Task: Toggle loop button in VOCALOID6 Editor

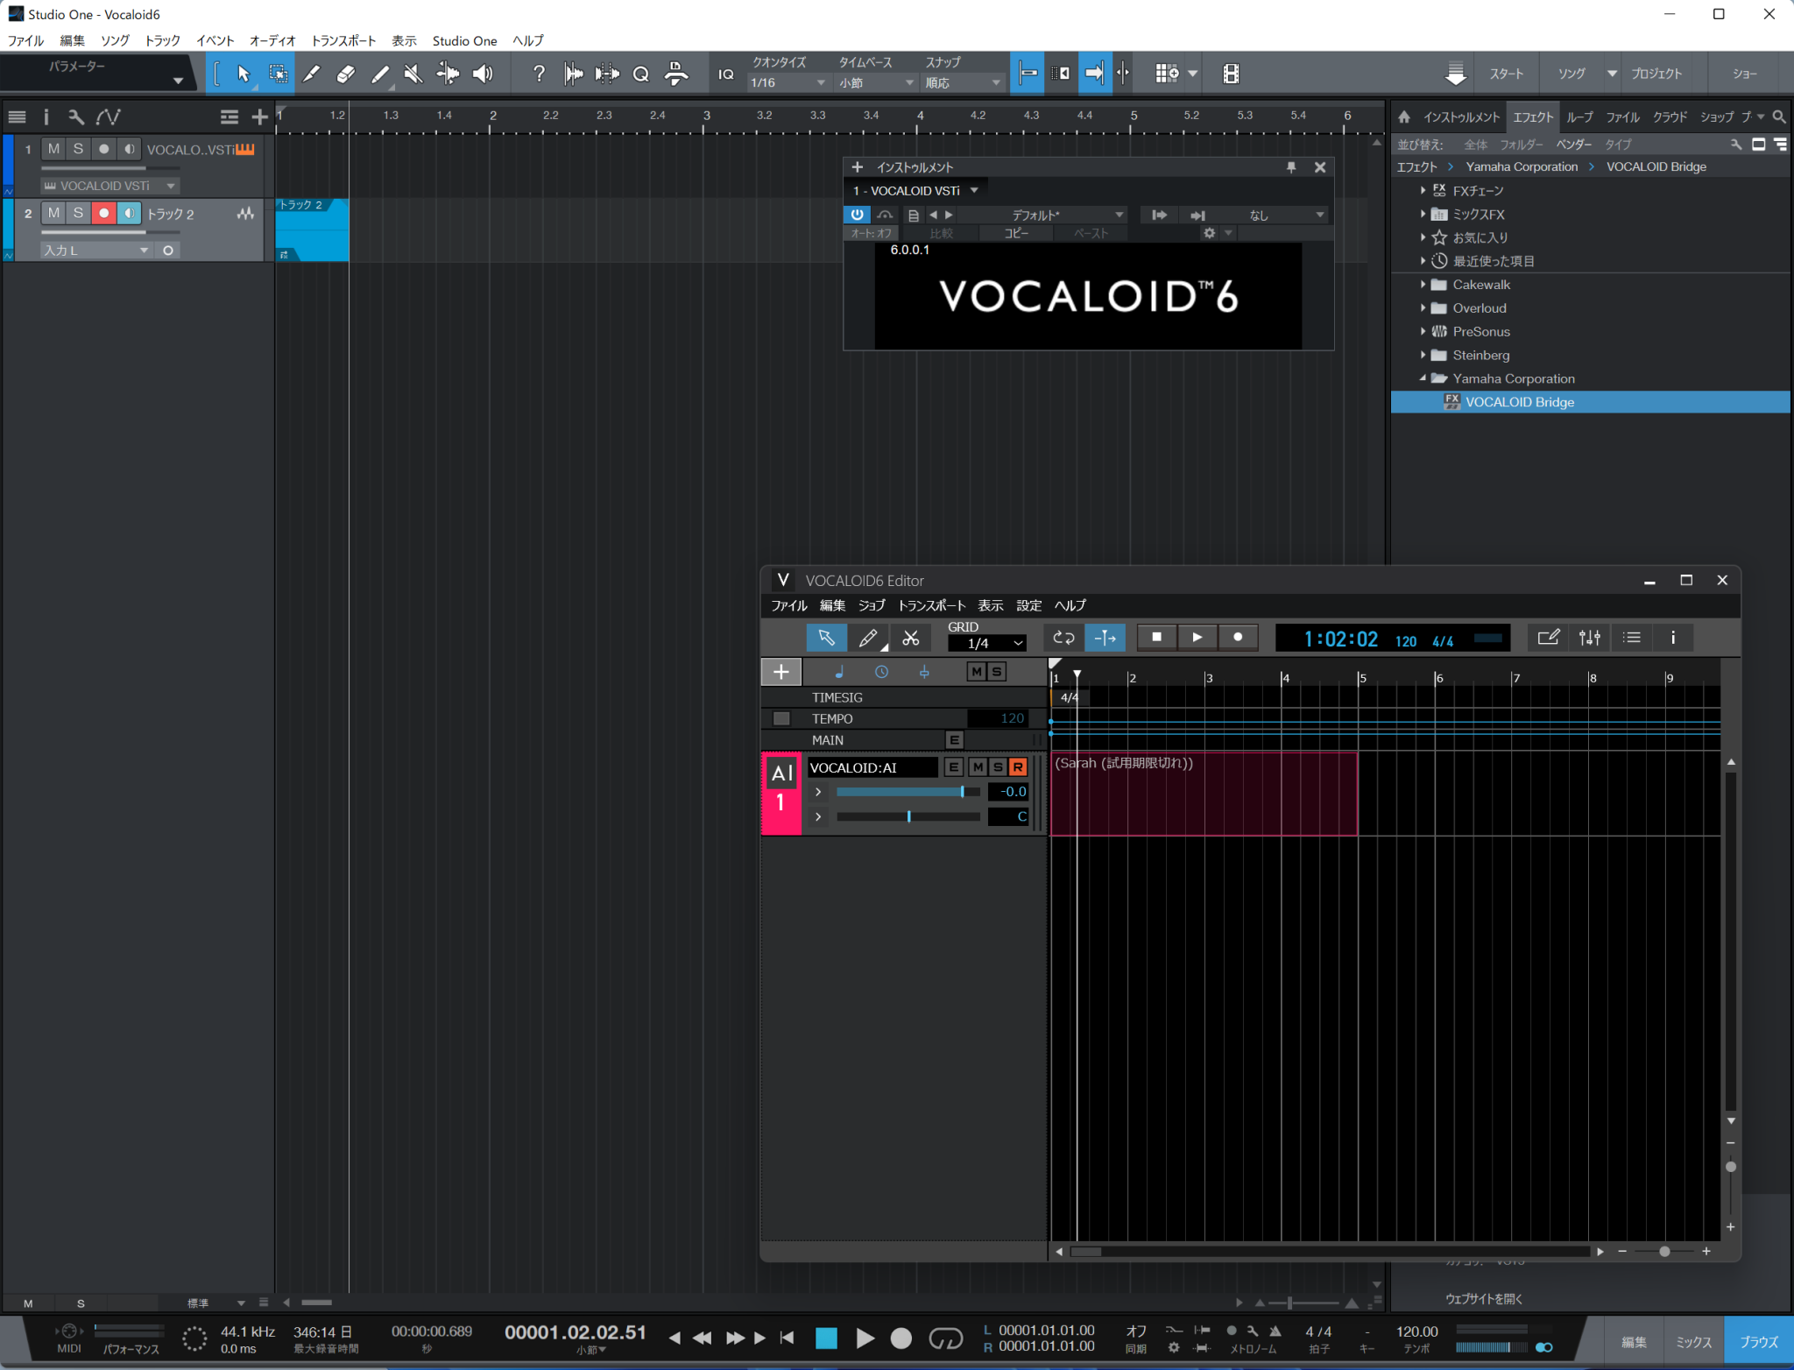Action: point(1063,638)
